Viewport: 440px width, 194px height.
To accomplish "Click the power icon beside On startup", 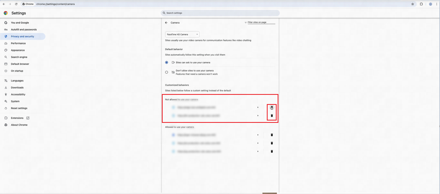I will click(6, 71).
